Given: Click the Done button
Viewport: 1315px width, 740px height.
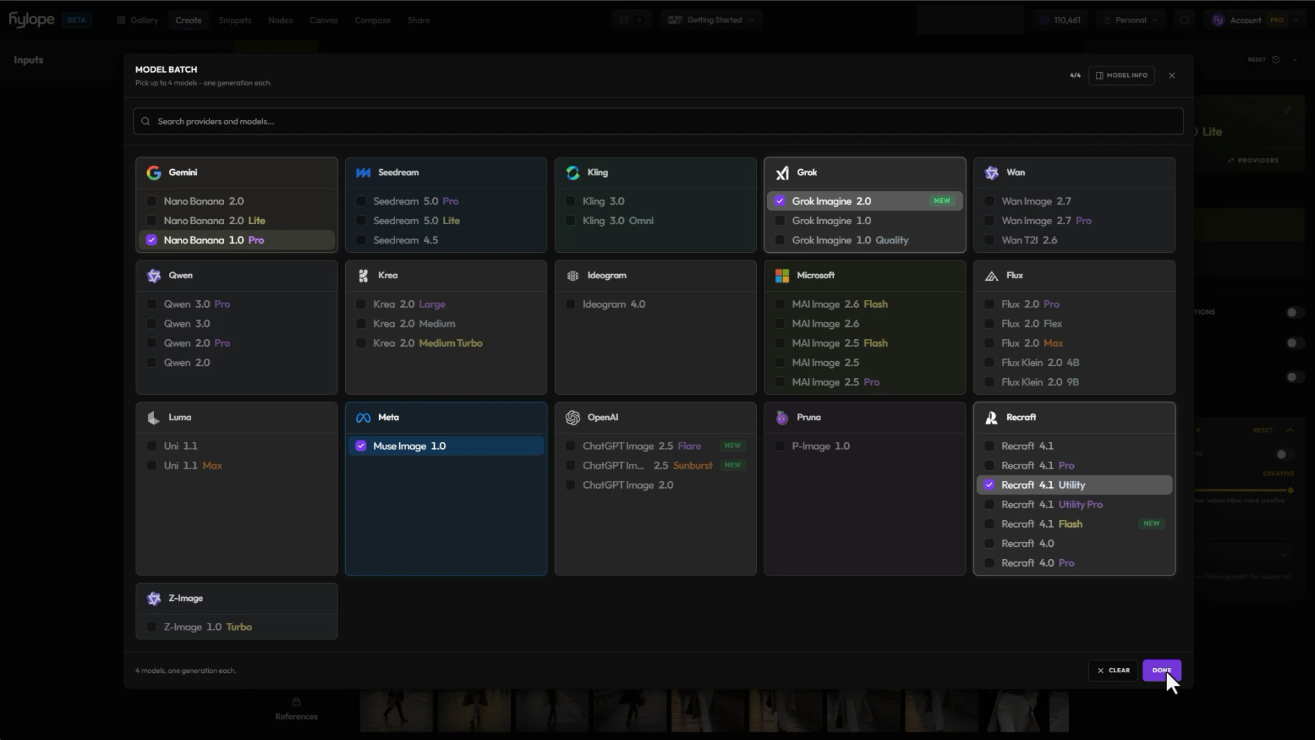Looking at the screenshot, I should point(1162,670).
